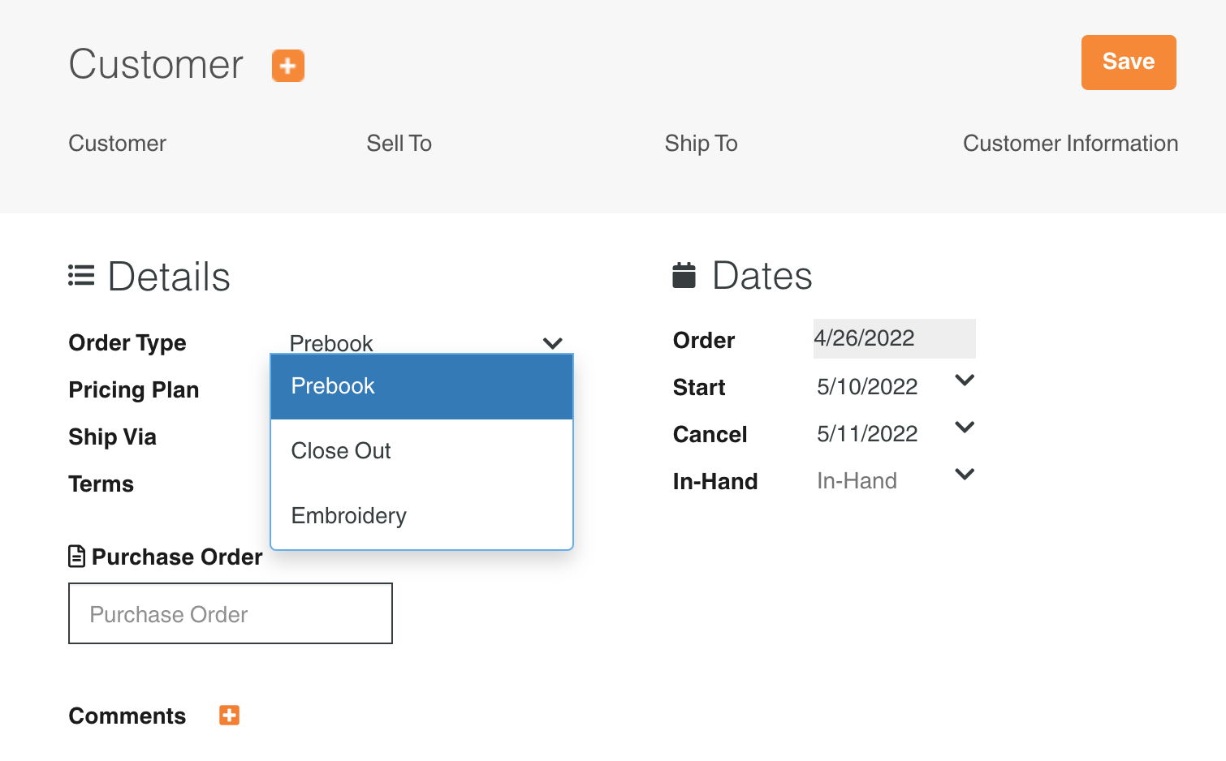Click the list icon beside Details heading

click(x=81, y=275)
